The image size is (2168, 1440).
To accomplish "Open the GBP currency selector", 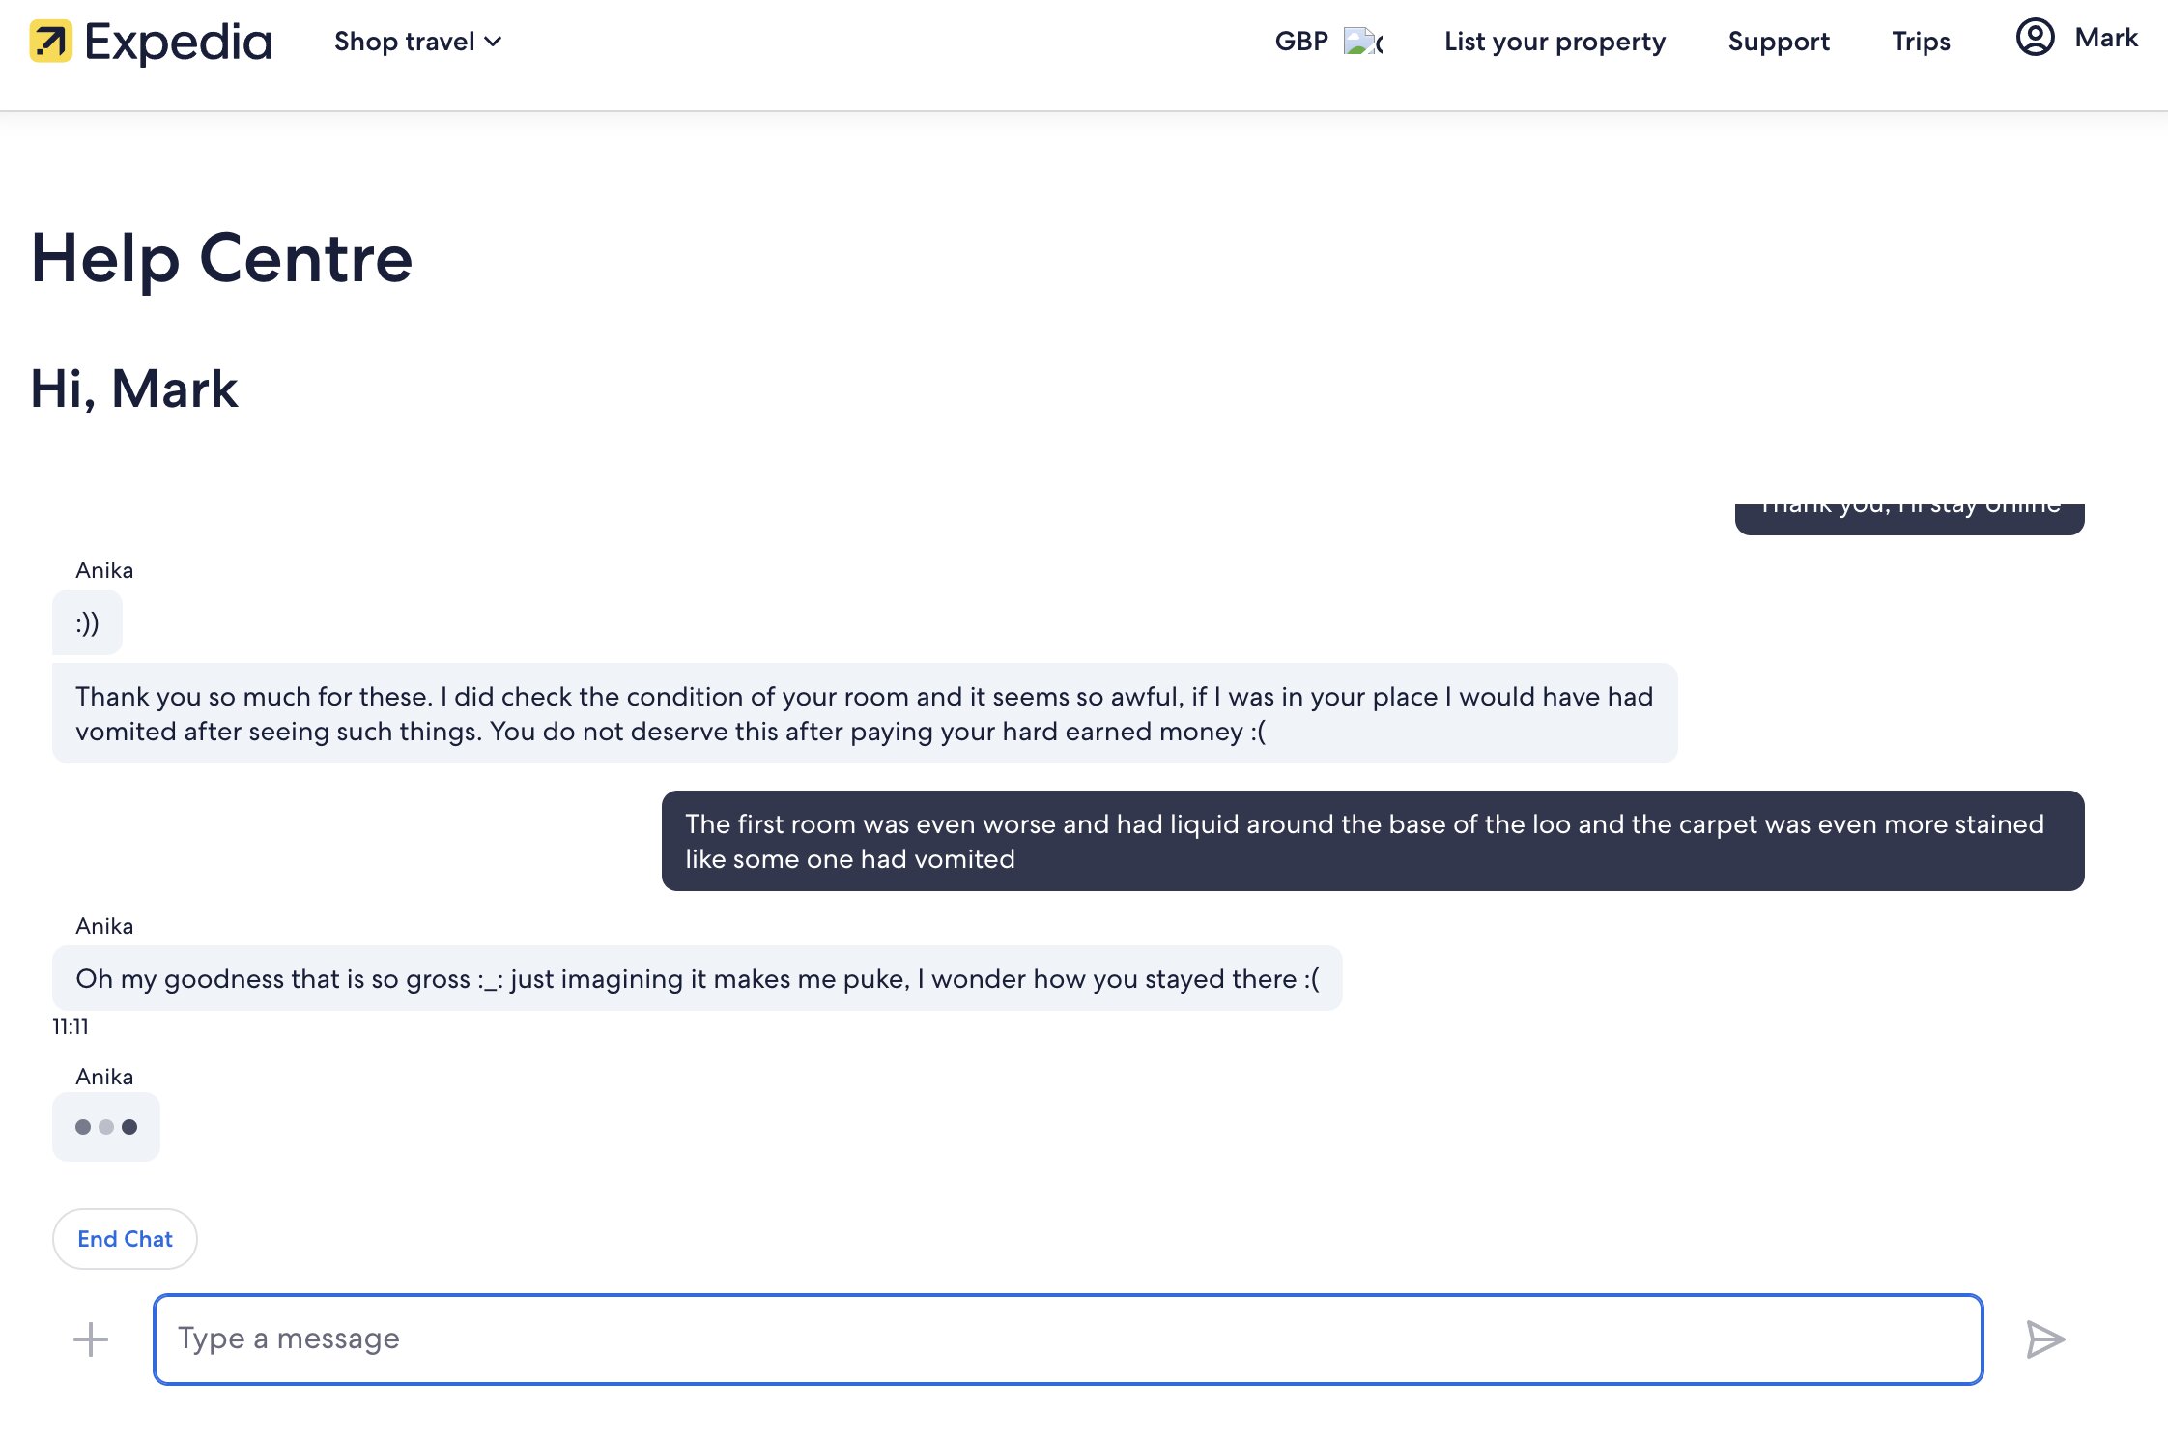I will (x=1301, y=42).
